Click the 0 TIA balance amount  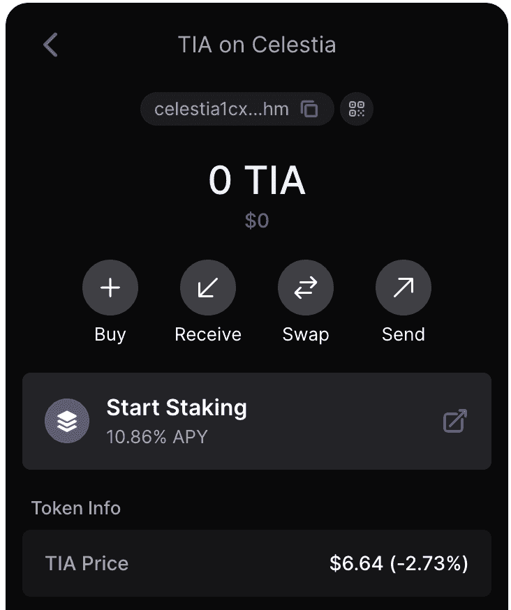coord(257,181)
